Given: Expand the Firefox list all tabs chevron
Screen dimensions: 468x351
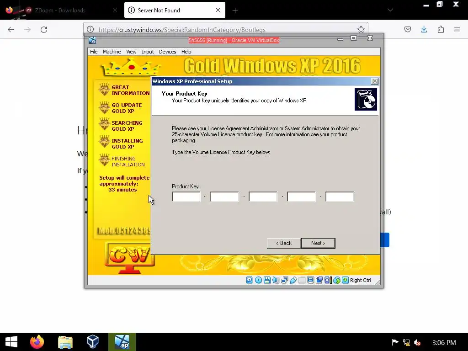Looking at the screenshot, I should coord(390,10).
